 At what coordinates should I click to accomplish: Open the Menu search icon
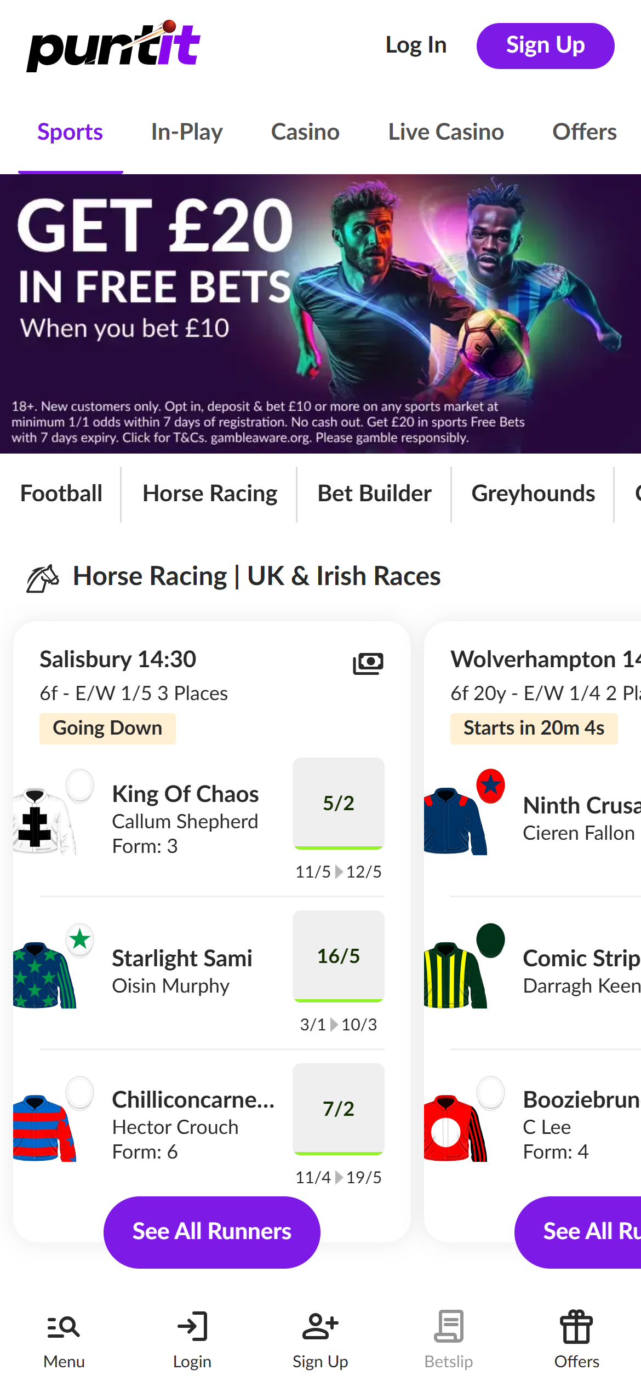[x=64, y=1327]
